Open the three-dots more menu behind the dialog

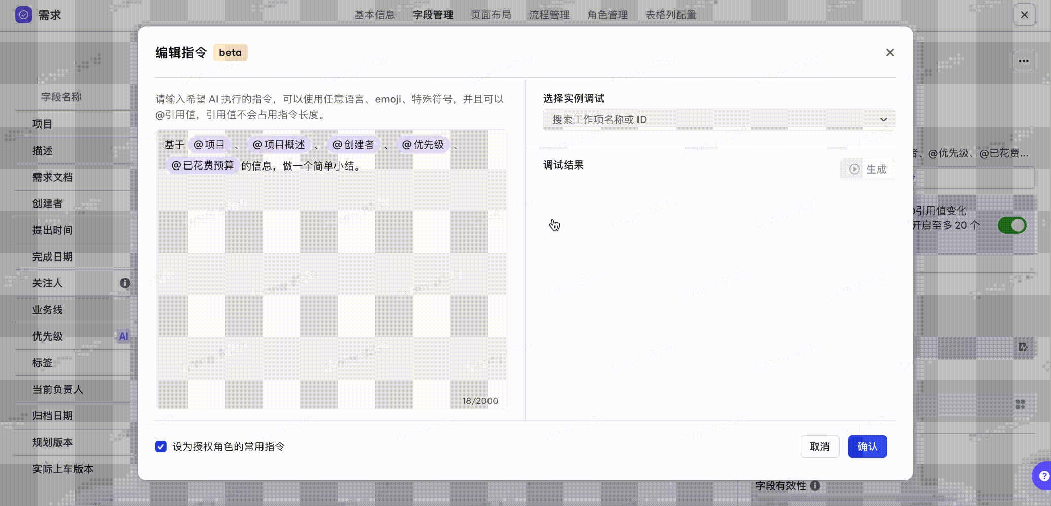[1024, 61]
